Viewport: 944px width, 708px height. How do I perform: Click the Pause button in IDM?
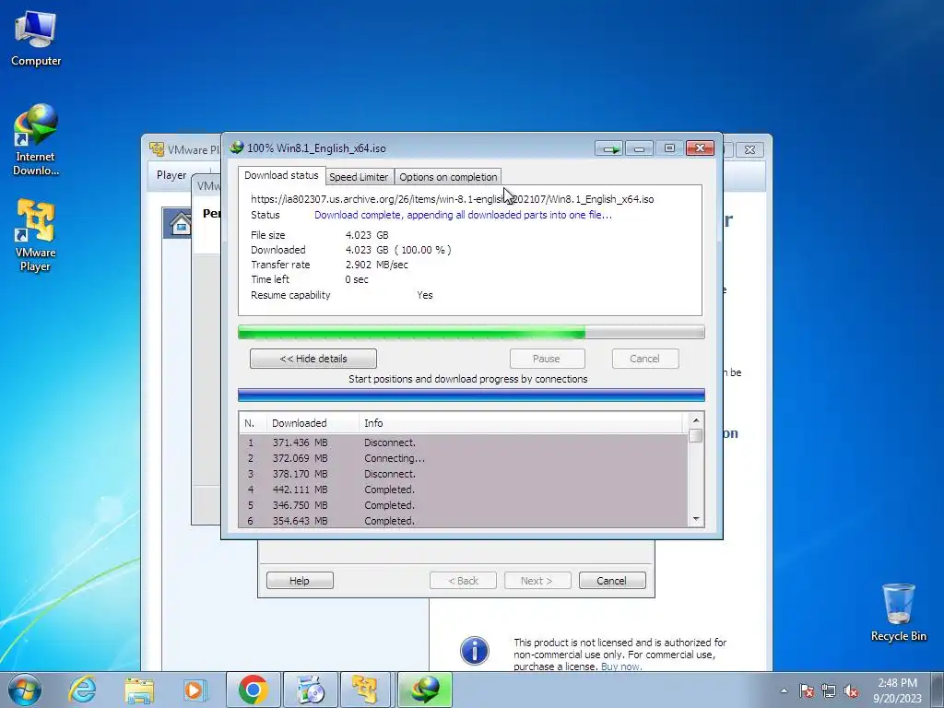point(547,359)
